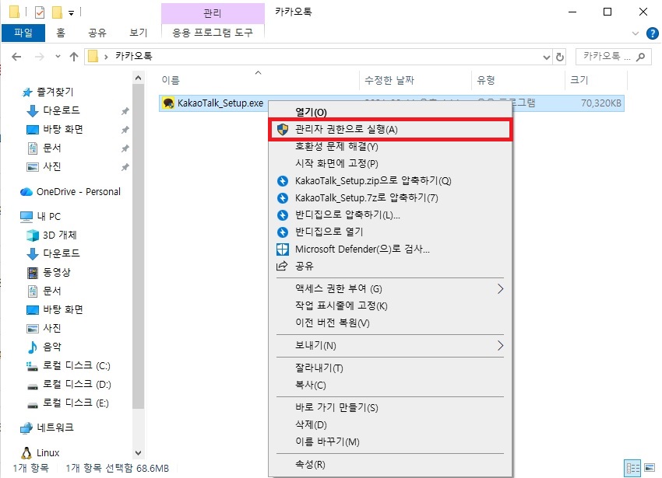Open recent locations dropdown arrow
662x478 pixels.
pyautogui.click(x=58, y=57)
